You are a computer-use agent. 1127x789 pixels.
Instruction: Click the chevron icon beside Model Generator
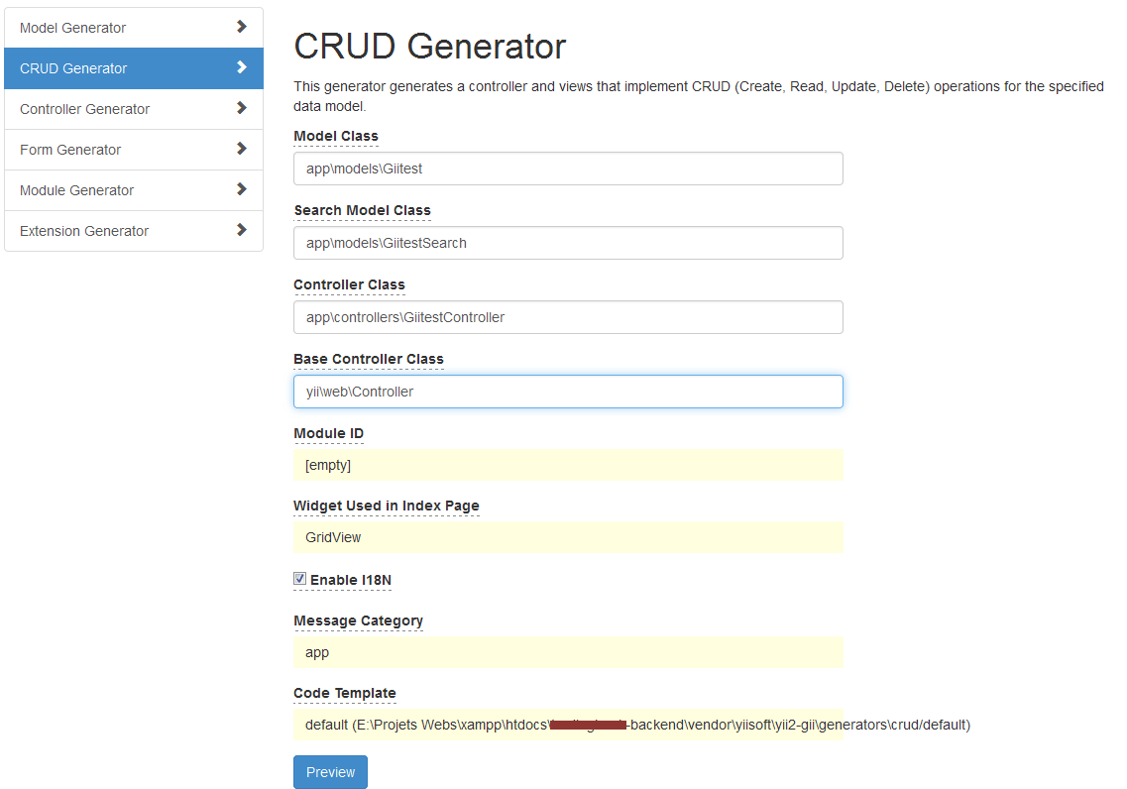pyautogui.click(x=242, y=27)
